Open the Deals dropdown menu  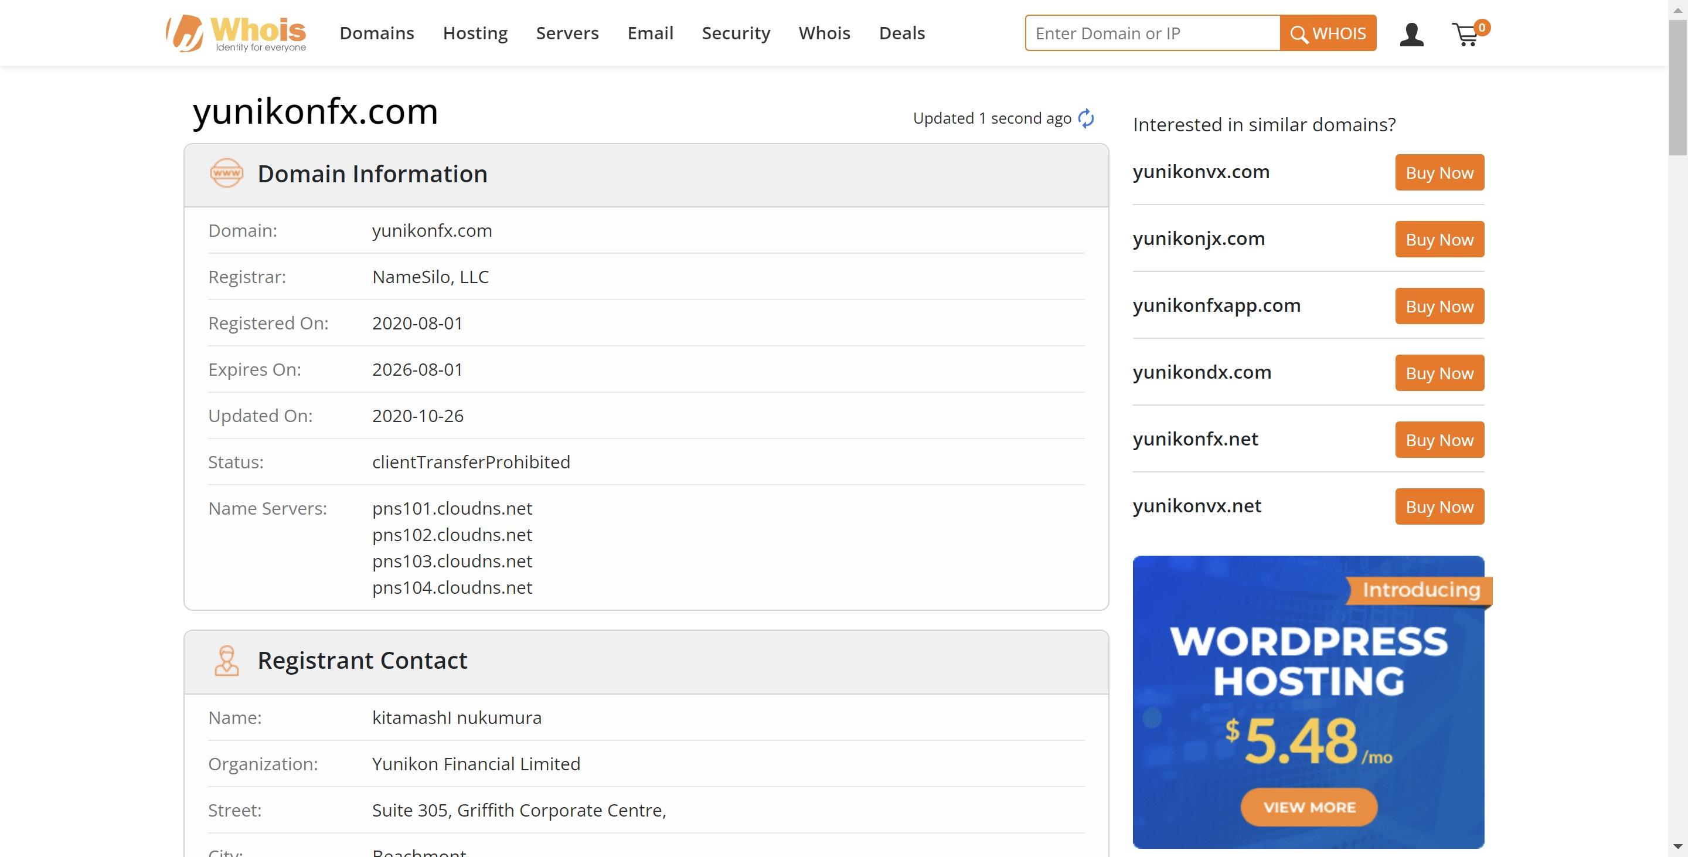tap(903, 33)
